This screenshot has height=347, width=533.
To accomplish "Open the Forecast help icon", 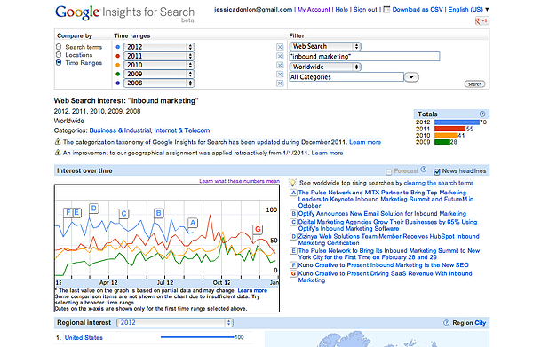I will tap(423, 170).
